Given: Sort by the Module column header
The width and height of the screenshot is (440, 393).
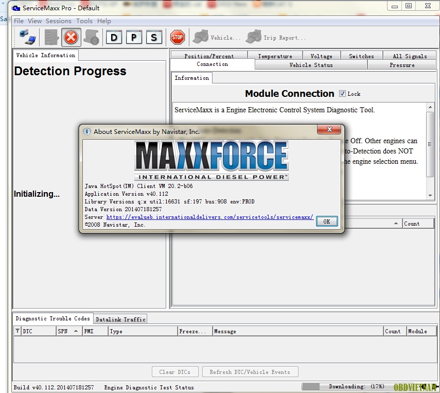Looking at the screenshot, I should click(421, 331).
